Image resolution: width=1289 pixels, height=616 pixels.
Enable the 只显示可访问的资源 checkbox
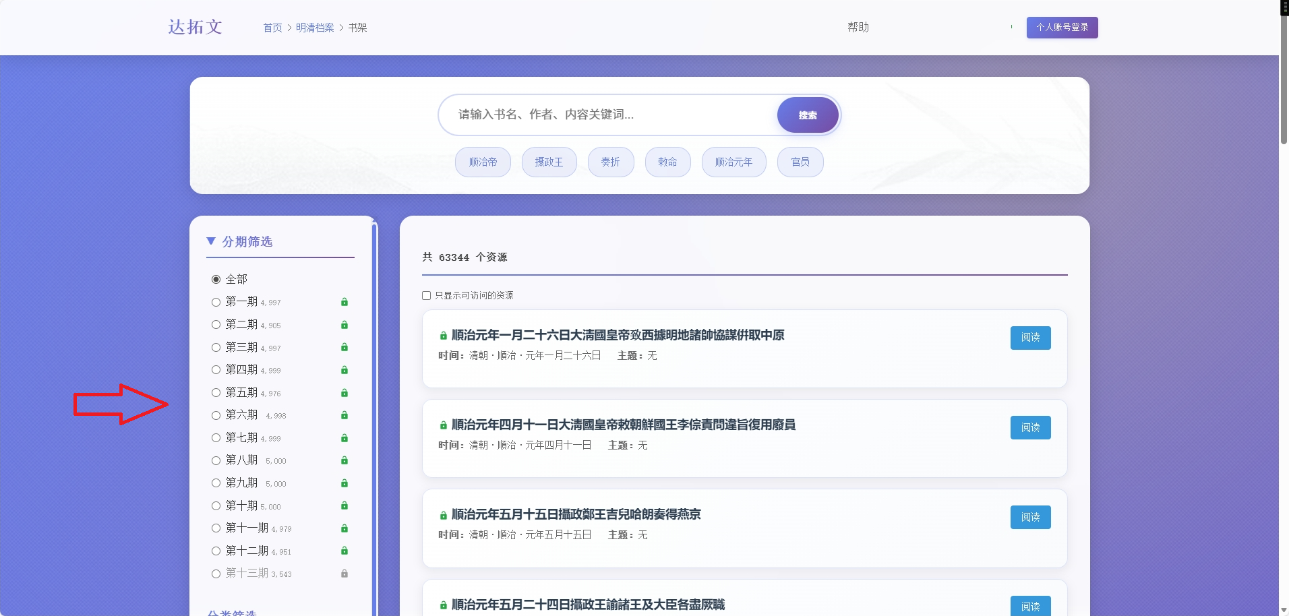pos(426,295)
